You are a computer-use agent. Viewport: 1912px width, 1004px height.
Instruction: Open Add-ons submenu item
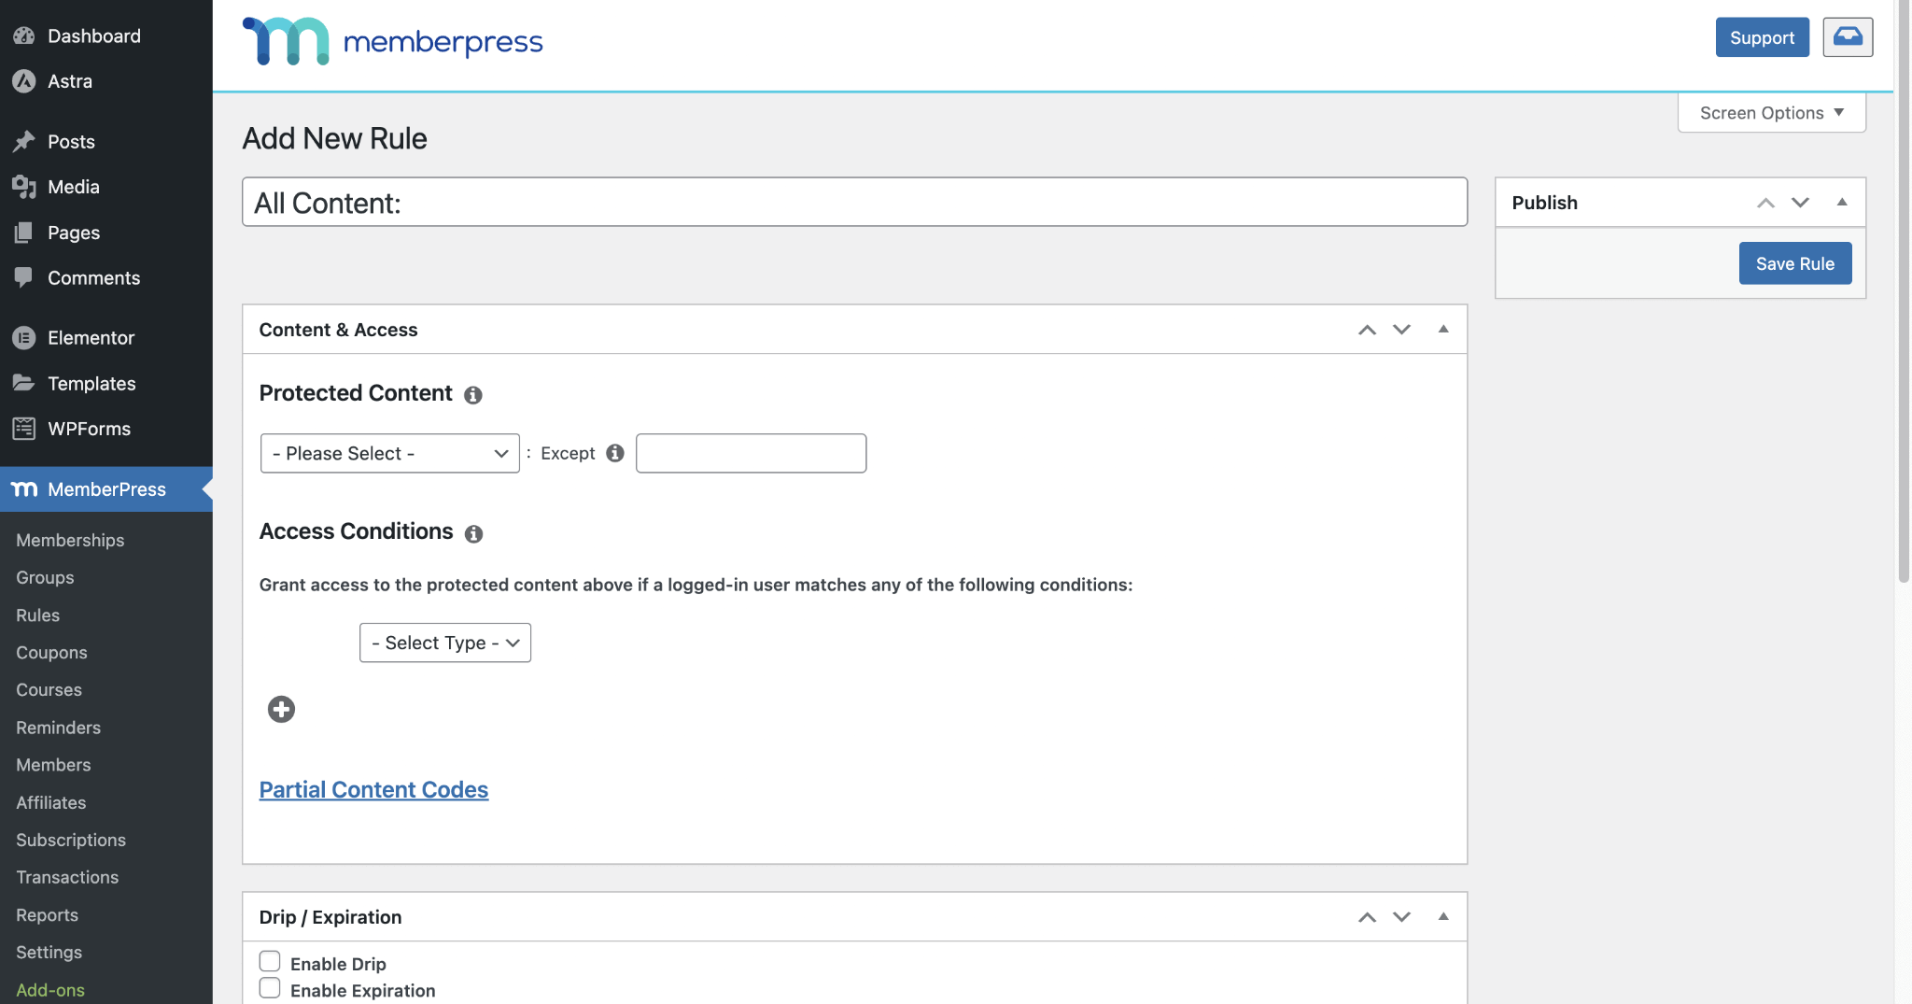pos(50,990)
